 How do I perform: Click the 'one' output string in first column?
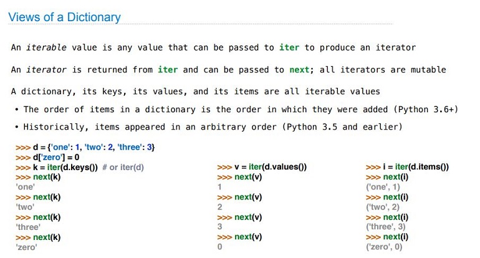click(x=25, y=187)
